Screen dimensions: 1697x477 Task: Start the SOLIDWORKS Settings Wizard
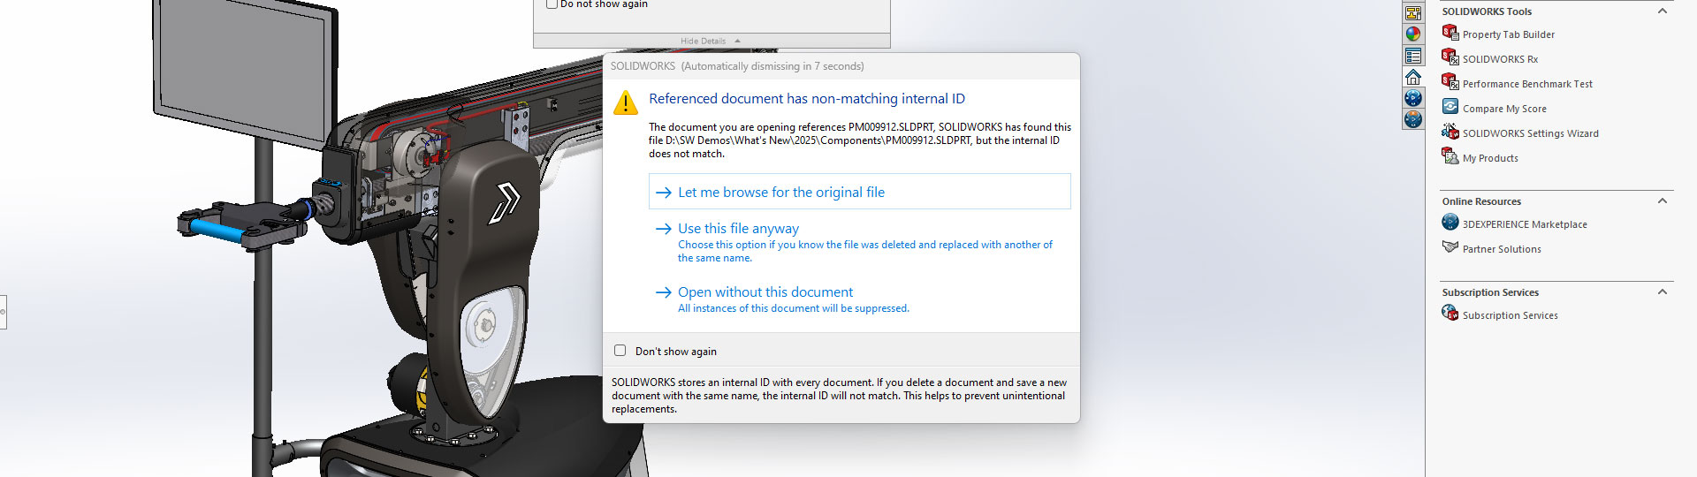[x=1530, y=133]
